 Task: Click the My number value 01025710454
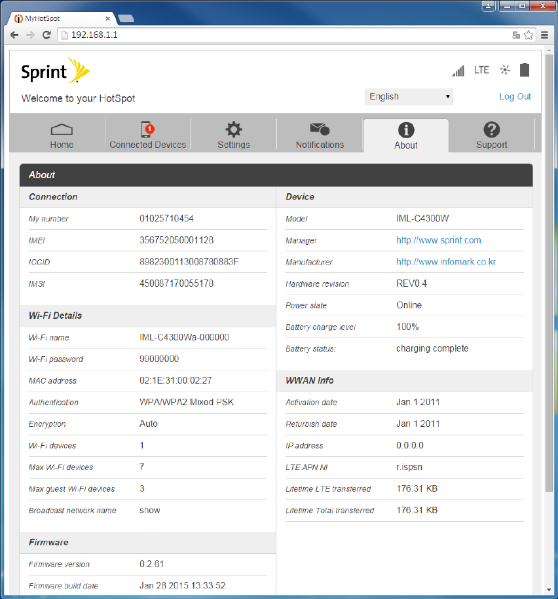point(166,219)
